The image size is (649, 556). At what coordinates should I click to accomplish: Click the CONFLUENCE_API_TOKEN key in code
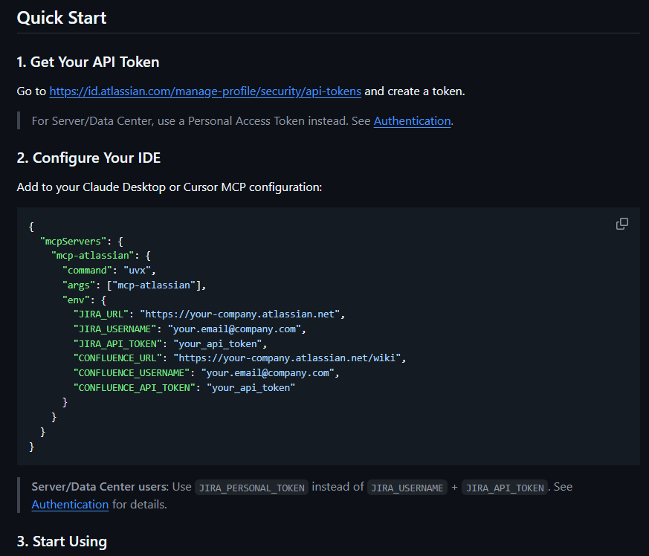134,387
